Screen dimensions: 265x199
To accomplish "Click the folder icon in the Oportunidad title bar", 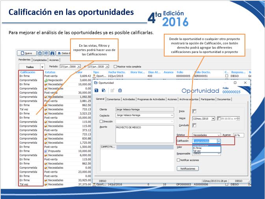I will (96, 83).
